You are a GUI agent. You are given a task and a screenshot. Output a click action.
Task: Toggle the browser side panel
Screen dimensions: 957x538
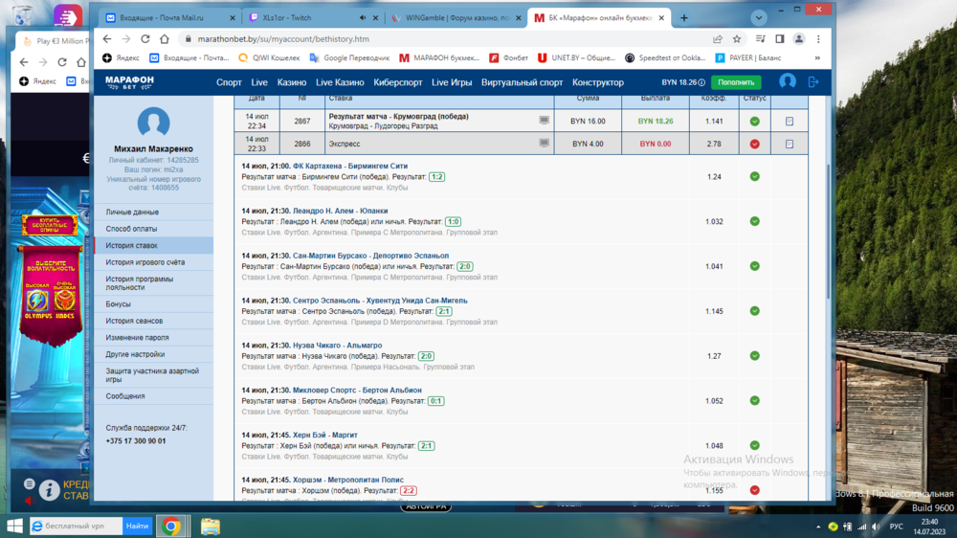tap(779, 39)
